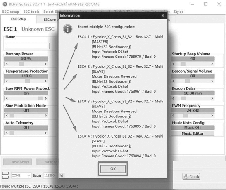Increase Auto Telemetry with right arrow

(x=46, y=133)
